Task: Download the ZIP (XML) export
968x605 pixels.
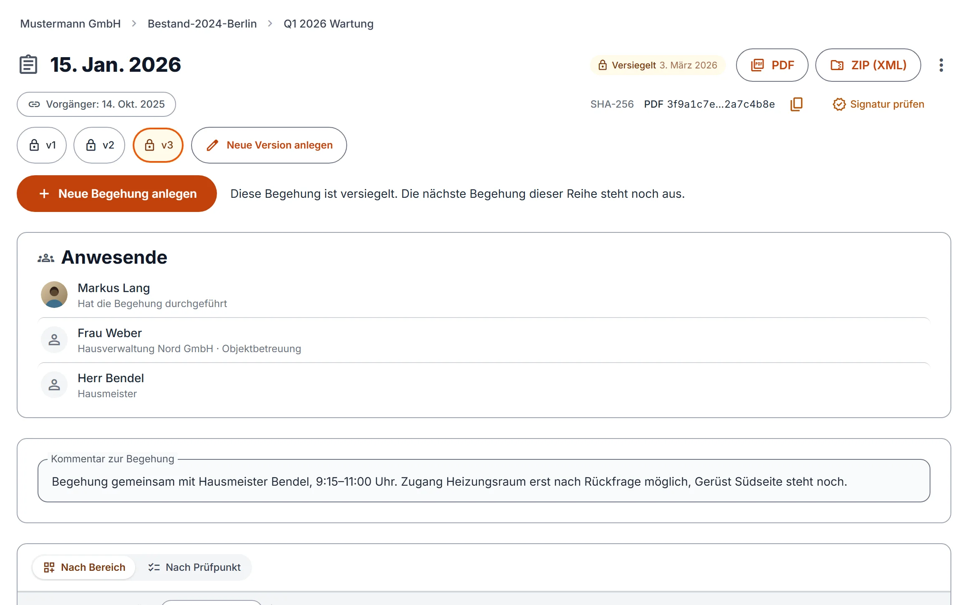Action: pyautogui.click(x=868, y=65)
